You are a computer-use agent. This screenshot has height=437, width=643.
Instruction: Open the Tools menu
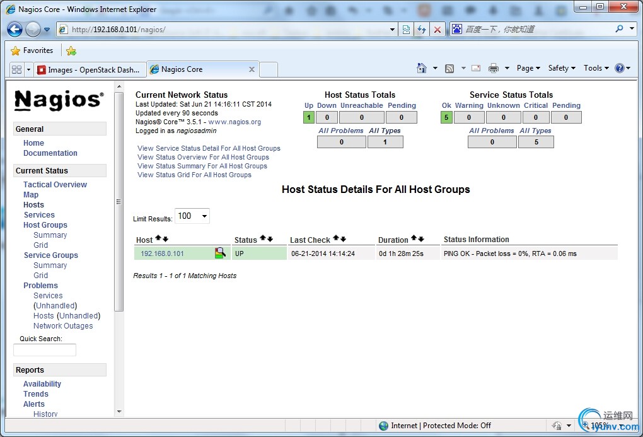(596, 68)
